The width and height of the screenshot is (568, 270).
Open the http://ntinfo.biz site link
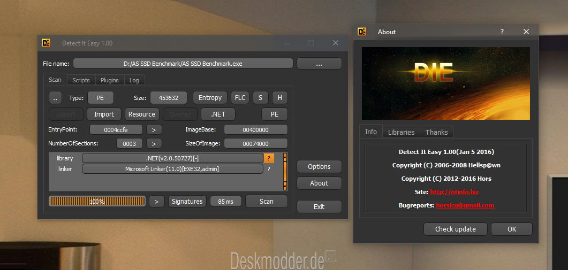pos(455,192)
